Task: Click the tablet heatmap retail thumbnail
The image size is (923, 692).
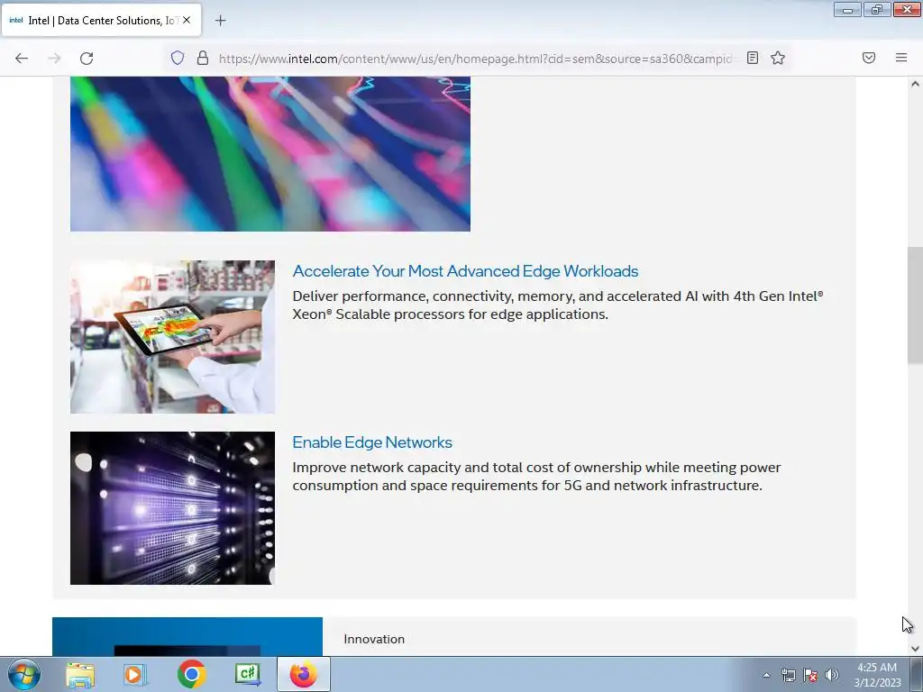Action: [172, 337]
